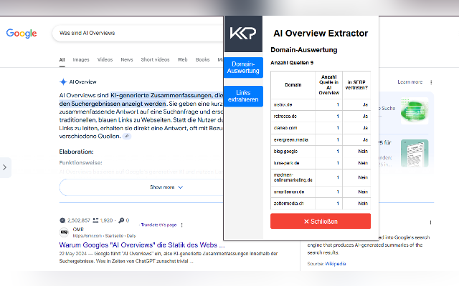Image resolution: width=459 pixels, height=286 pixels.
Task: Click into the Google search field
Action: coord(138,34)
